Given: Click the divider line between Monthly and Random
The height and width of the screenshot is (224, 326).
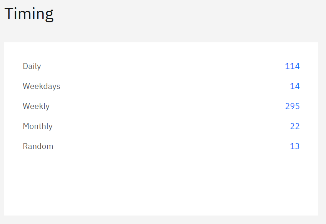Looking at the screenshot, I should pyautogui.click(x=161, y=136).
